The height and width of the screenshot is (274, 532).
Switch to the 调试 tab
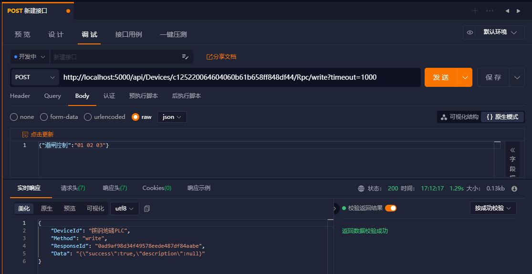89,34
